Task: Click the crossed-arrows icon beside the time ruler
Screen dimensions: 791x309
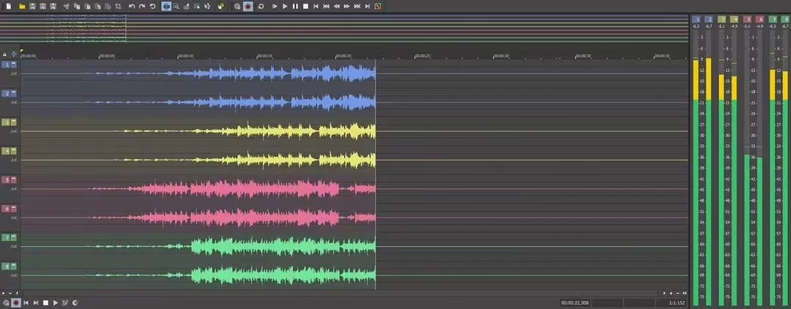Action: click(14, 54)
